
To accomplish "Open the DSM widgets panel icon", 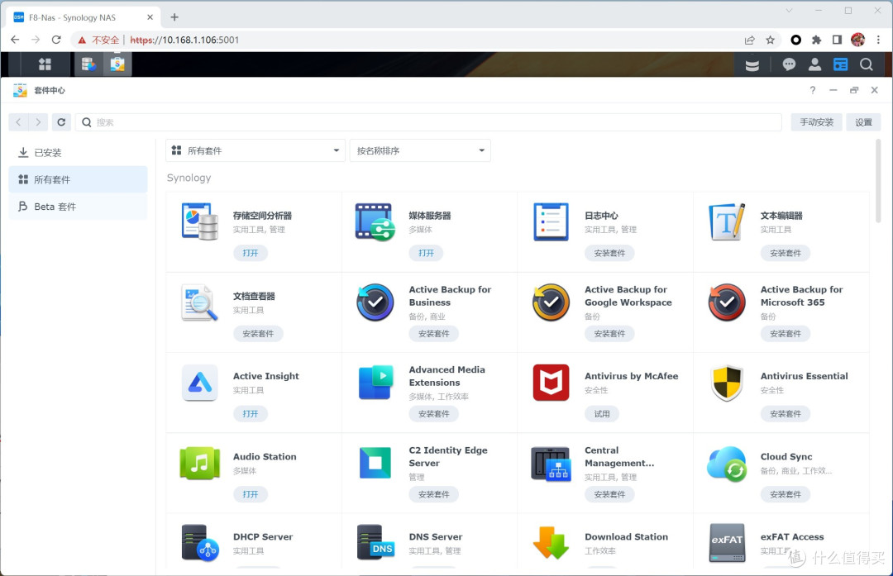I will point(841,64).
